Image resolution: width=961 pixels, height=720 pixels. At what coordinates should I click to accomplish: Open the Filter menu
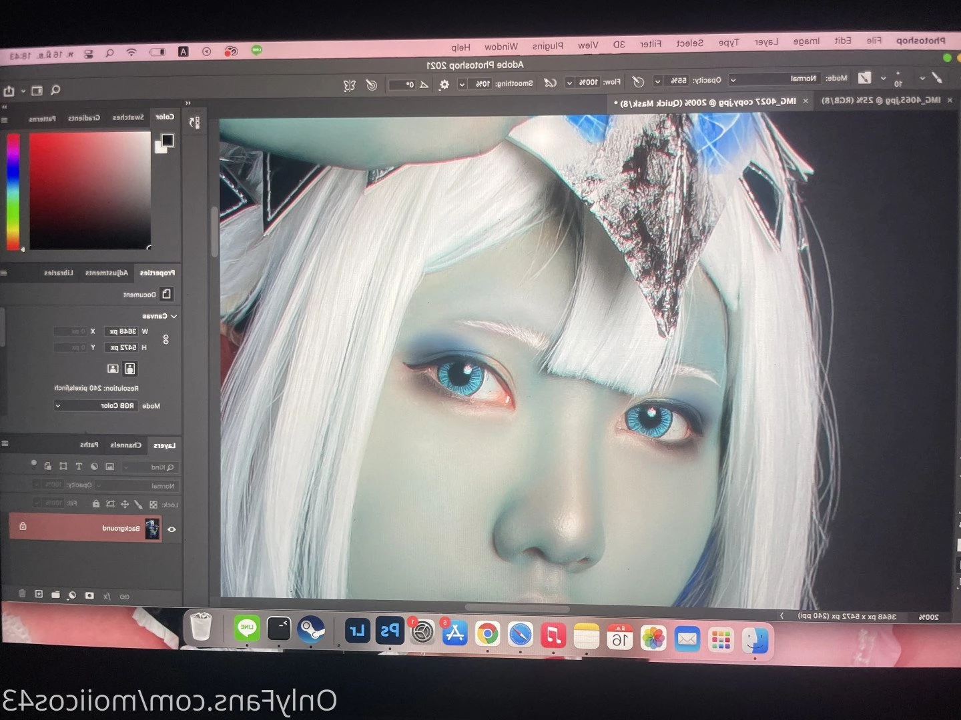tap(651, 44)
